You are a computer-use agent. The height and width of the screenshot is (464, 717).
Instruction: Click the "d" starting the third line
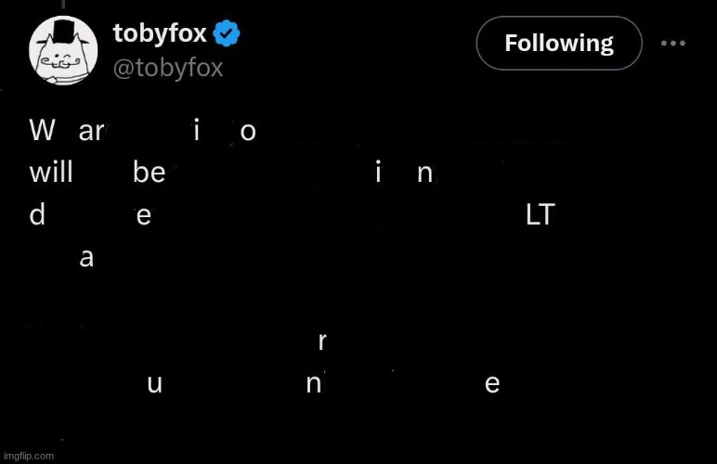tap(37, 215)
